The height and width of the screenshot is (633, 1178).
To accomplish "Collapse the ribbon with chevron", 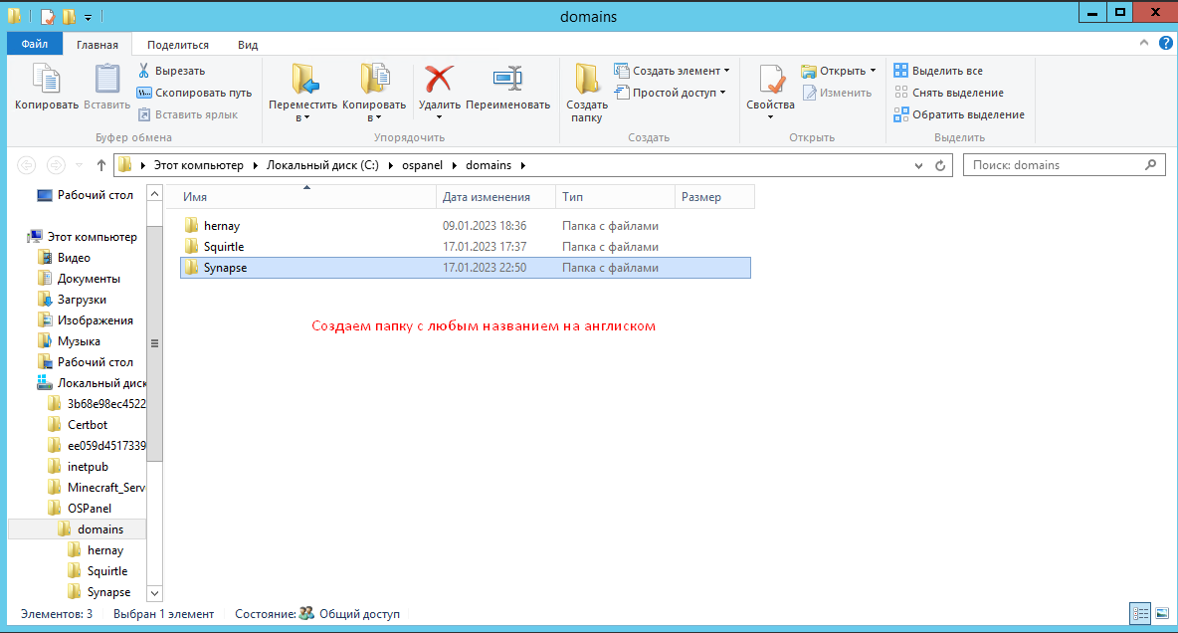I will coord(1143,43).
